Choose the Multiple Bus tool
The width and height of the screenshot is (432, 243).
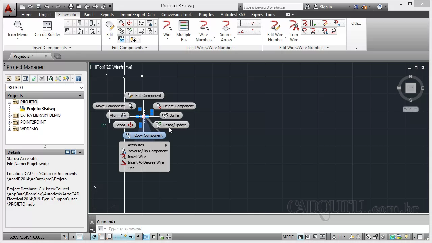tap(184, 31)
